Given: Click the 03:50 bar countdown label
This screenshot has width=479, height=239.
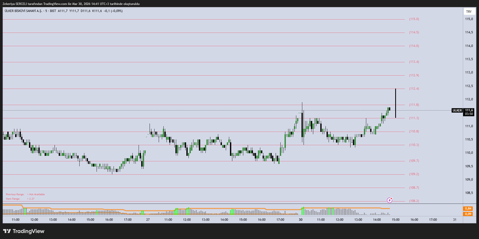Looking at the screenshot, I should coord(468,114).
